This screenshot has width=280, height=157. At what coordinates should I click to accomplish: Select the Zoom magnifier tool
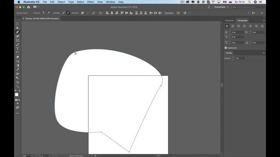[x=17, y=86]
